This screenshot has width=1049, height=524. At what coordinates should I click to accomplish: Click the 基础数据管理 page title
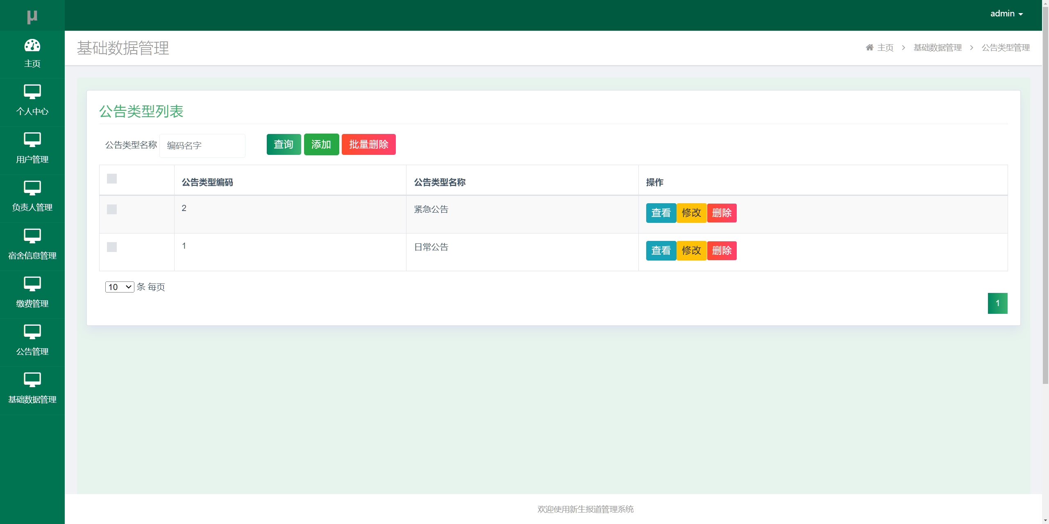point(123,48)
